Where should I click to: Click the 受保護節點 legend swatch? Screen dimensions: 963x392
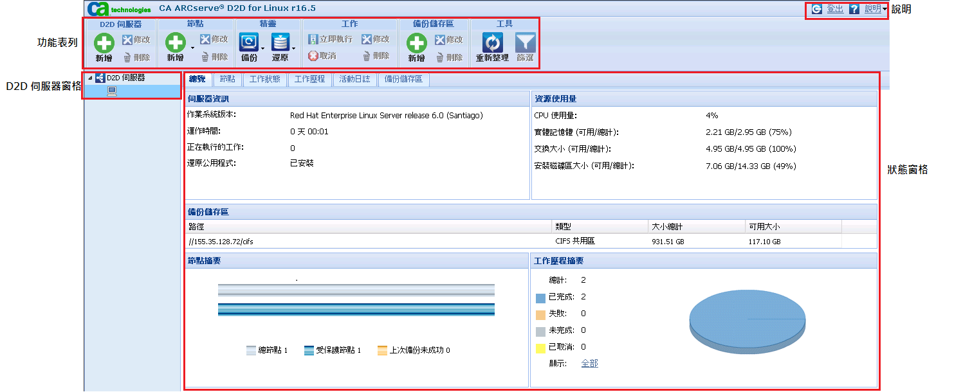point(309,351)
